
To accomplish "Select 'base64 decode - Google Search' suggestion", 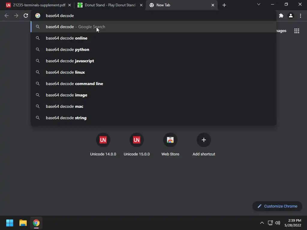I will [x=153, y=27].
